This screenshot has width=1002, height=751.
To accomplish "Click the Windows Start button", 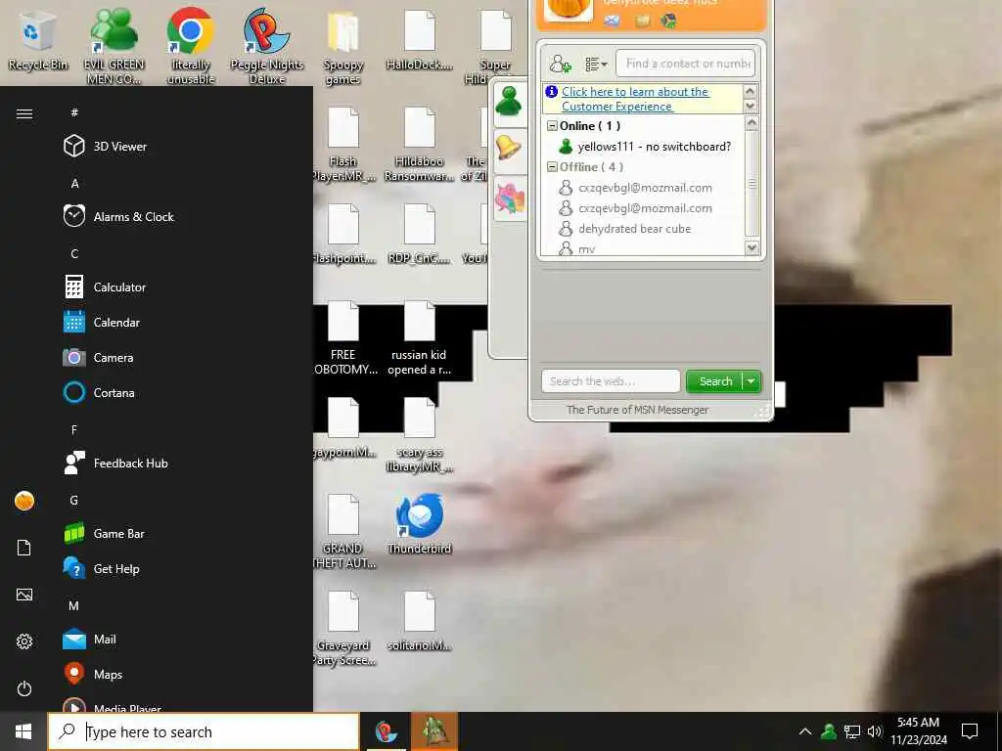I will pos(23,731).
